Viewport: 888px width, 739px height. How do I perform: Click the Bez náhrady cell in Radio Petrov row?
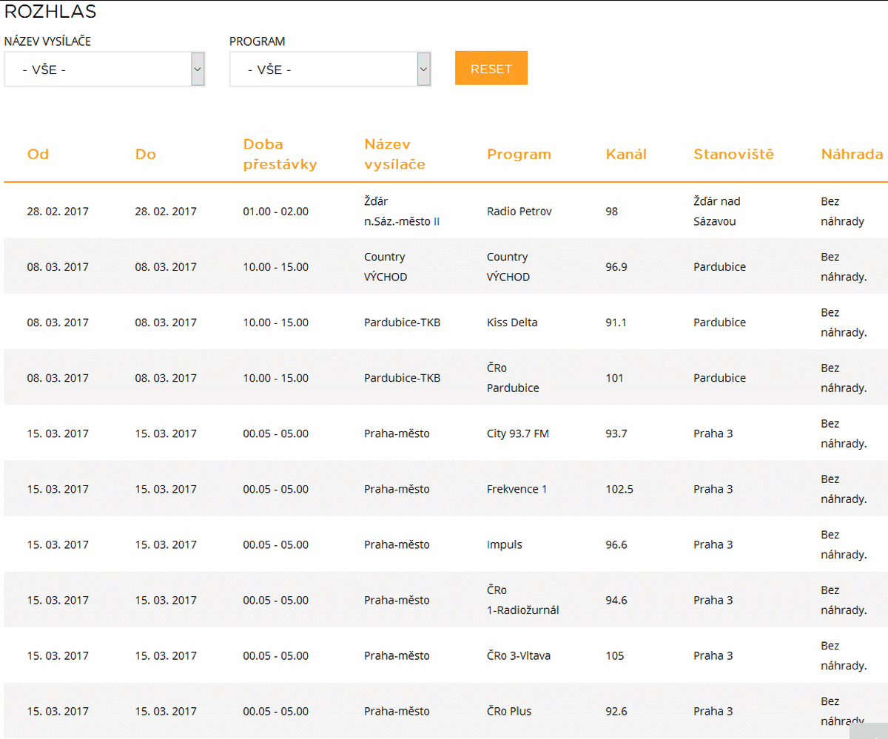(x=842, y=211)
